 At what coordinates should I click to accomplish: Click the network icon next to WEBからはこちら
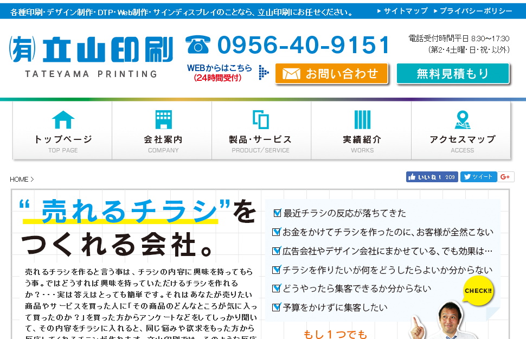[x=263, y=72]
